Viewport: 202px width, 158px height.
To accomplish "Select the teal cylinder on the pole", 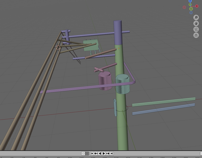I will (123, 84).
